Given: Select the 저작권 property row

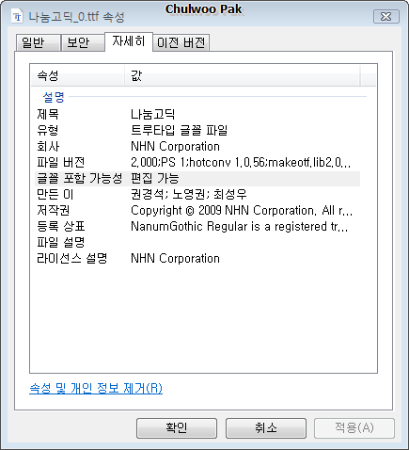Looking at the screenshot, I should tap(197, 210).
